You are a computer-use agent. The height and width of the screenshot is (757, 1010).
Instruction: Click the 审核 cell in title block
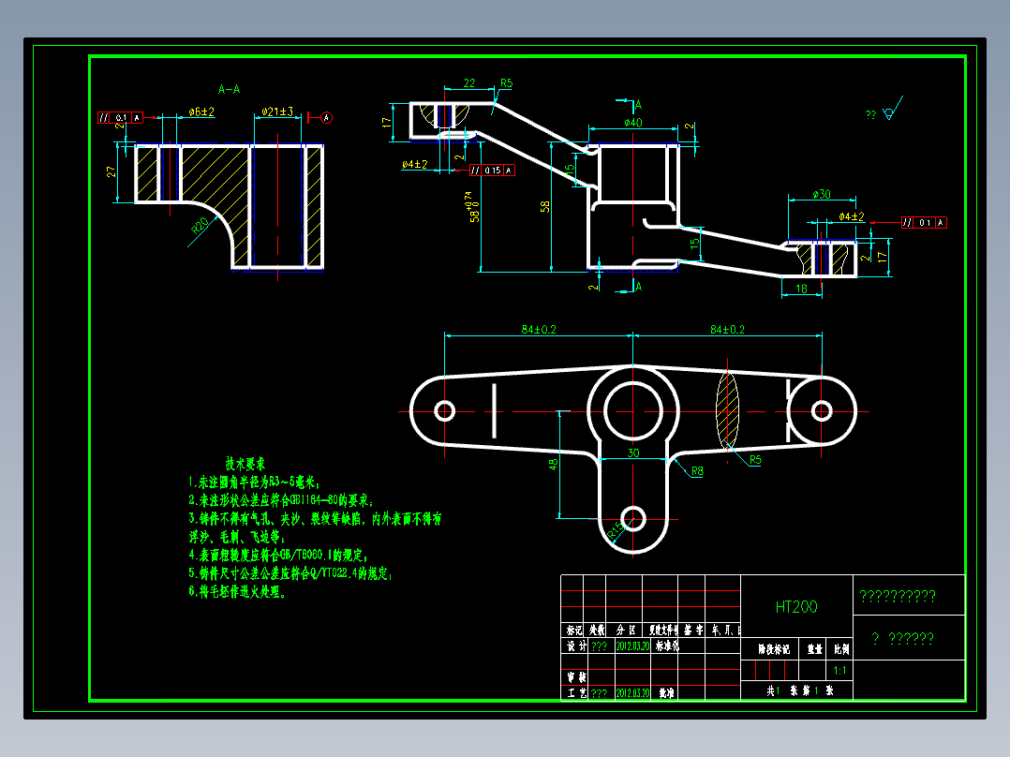coord(576,677)
